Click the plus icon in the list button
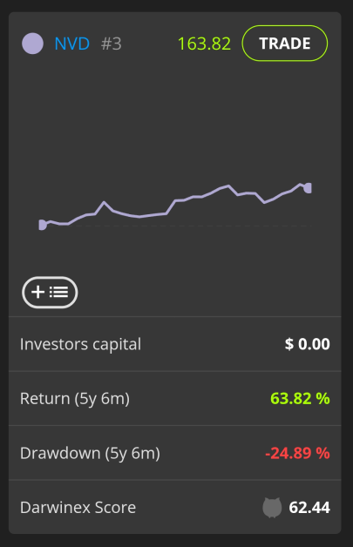Viewport: 353px width, 547px height. coord(37,292)
